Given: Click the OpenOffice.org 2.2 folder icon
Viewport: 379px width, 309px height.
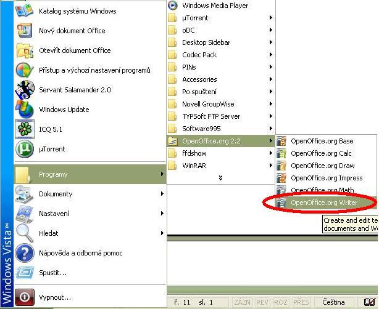Looking at the screenshot, I should point(173,141).
